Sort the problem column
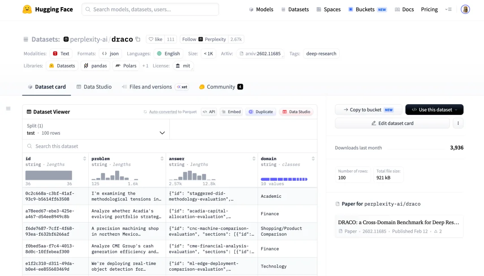The height and width of the screenshot is (276, 484). [162, 159]
